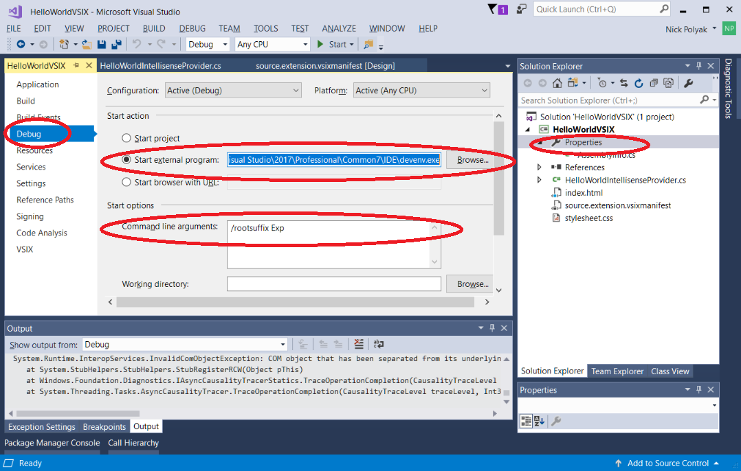Click the Home icon in Solution Explorer
This screenshot has width=741, height=471.
557,83
